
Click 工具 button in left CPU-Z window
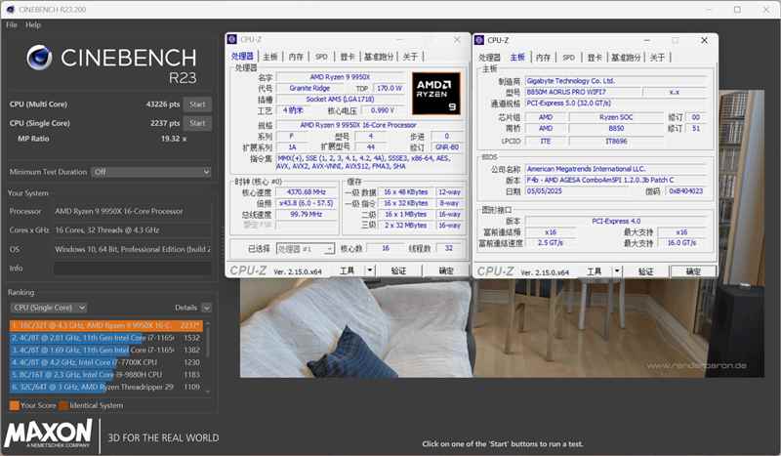(x=347, y=270)
